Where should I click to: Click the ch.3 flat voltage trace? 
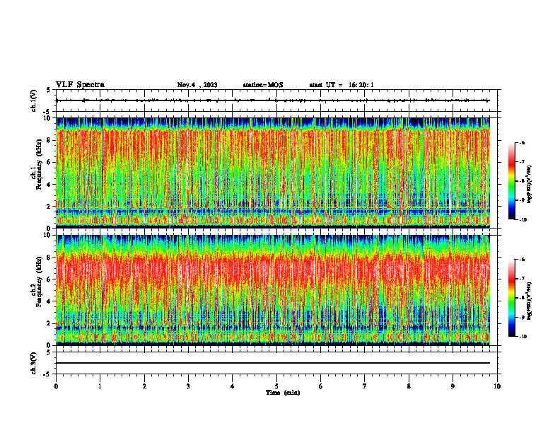pos(273,363)
